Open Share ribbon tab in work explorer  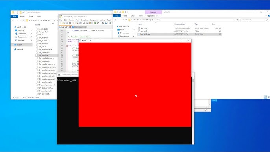click(x=133, y=16)
